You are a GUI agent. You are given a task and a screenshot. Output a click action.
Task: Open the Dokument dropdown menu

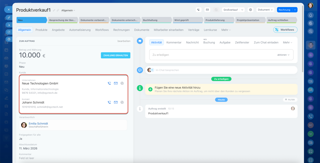265,10
